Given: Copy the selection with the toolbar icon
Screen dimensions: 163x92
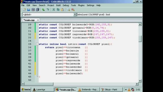Looking at the screenshot, I should coord(58,10).
